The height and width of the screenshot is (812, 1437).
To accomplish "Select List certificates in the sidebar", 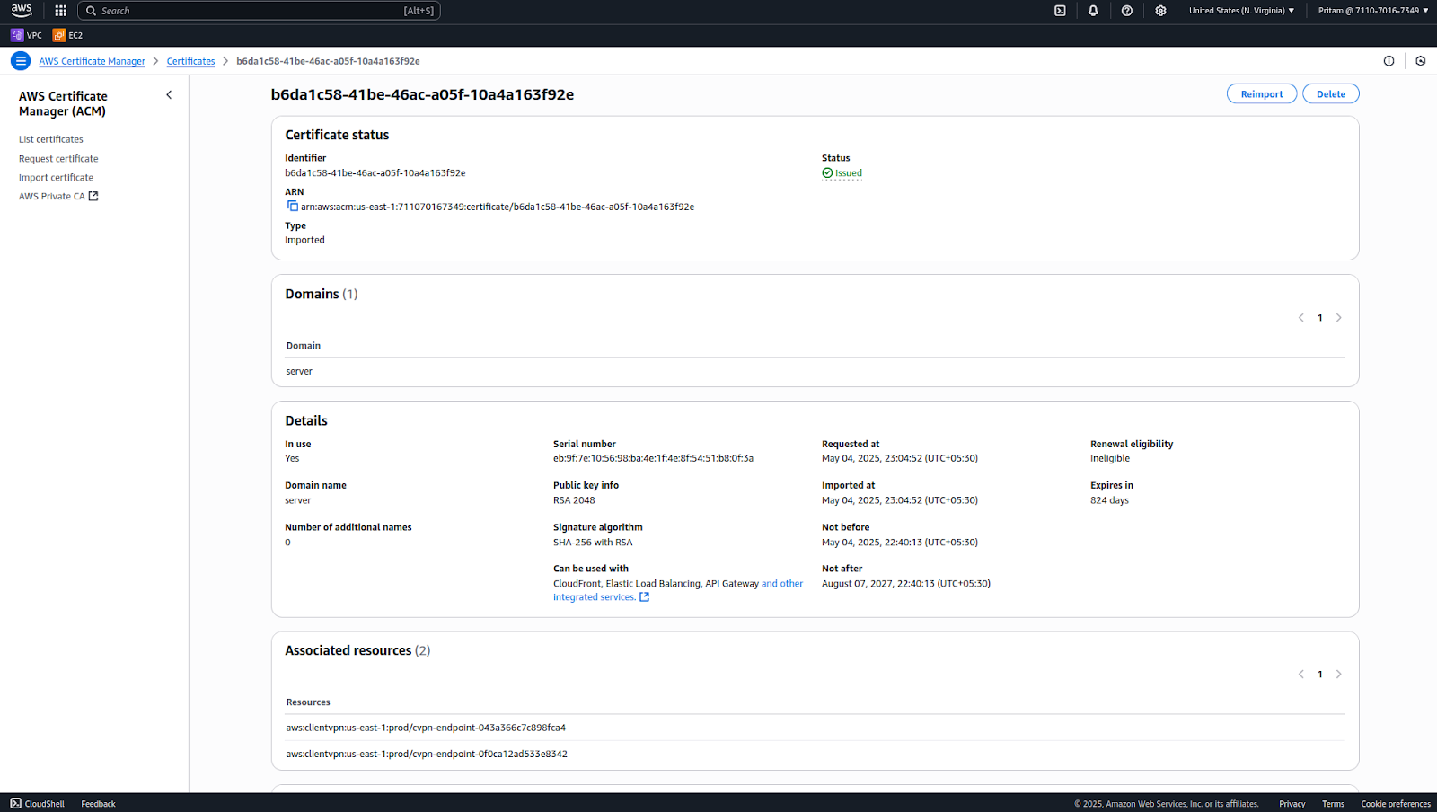I will [x=50, y=138].
